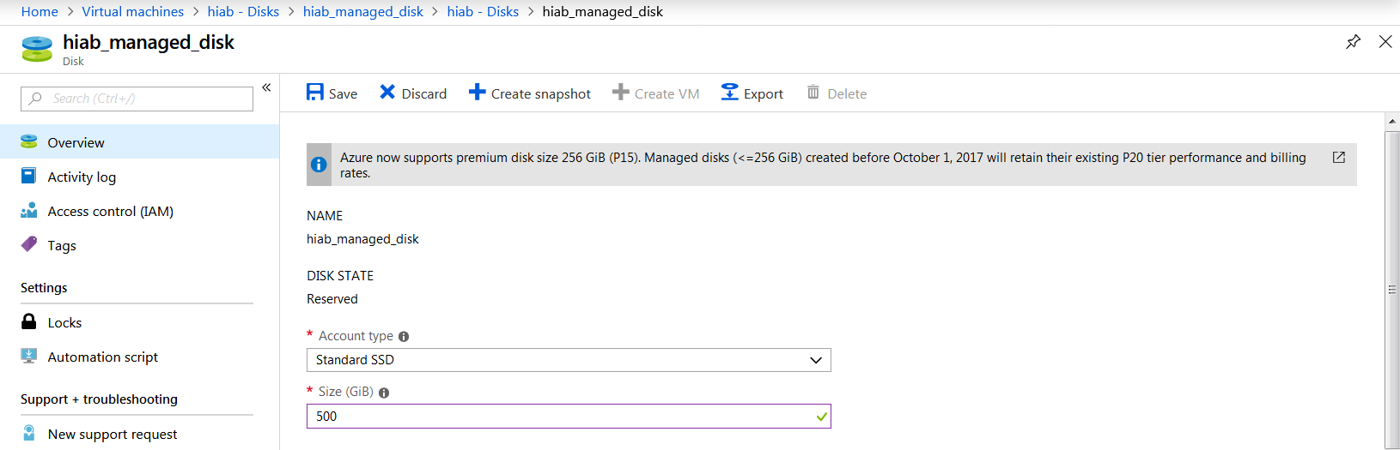
Task: Open New support request menu item
Action: tap(139, 434)
